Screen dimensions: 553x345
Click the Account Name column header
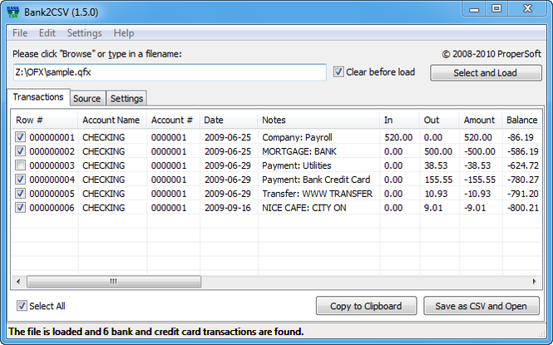point(112,121)
